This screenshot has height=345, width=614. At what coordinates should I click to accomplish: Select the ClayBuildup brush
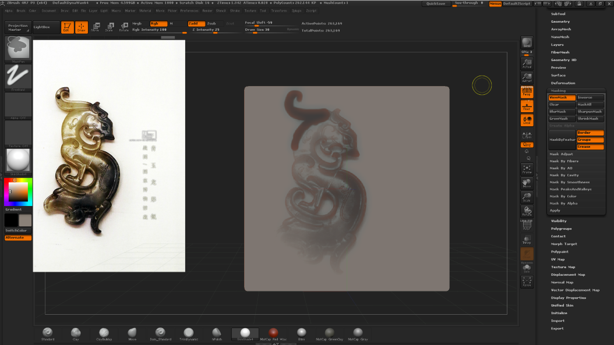[x=104, y=334]
